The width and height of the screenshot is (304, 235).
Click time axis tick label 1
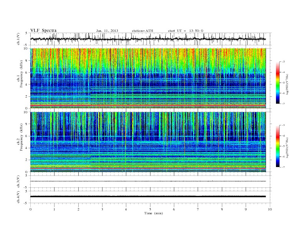pyautogui.click(x=54, y=209)
